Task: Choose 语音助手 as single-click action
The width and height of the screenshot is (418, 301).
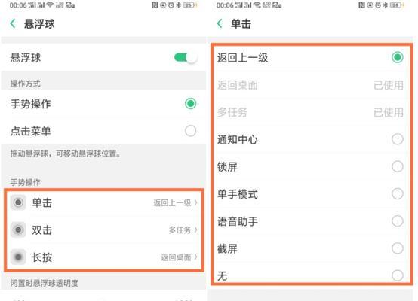Action: (x=312, y=221)
